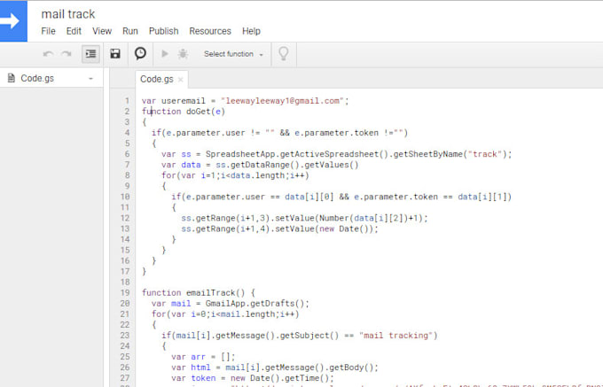Open the Publish menu
Image resolution: width=603 pixels, height=387 pixels.
pos(163,31)
